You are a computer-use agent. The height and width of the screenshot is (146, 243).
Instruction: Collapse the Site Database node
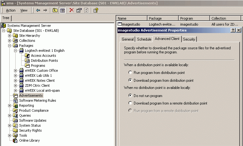3,31
